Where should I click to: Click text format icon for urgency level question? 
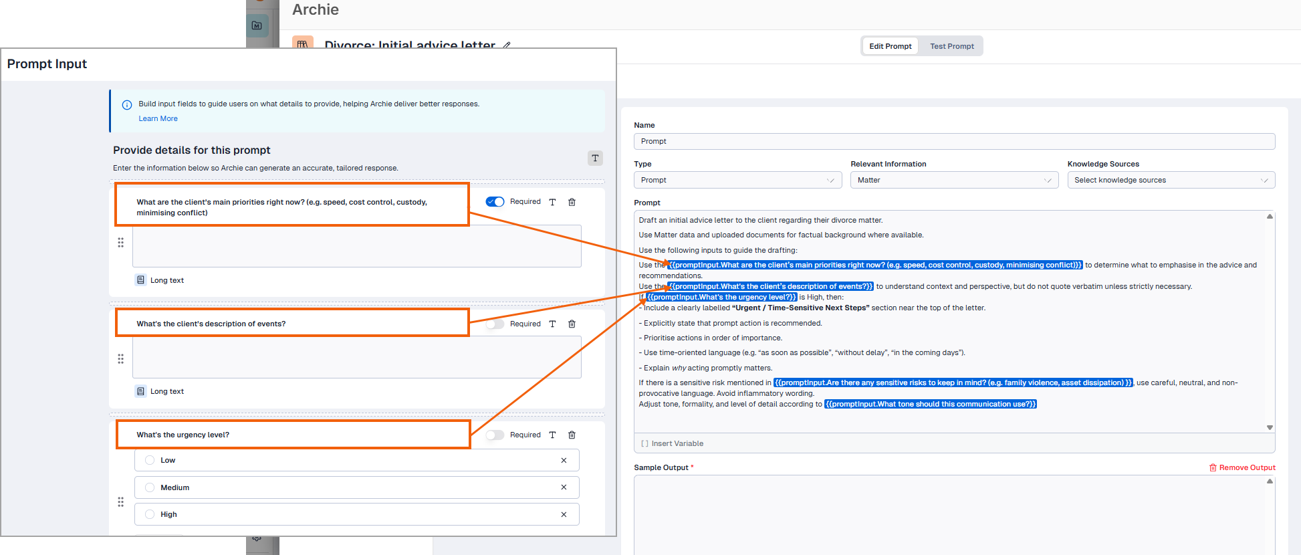coord(552,435)
